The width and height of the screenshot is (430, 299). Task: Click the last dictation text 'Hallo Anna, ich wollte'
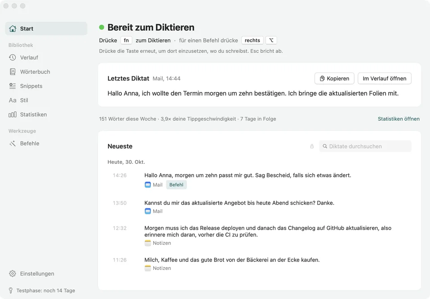pos(253,93)
